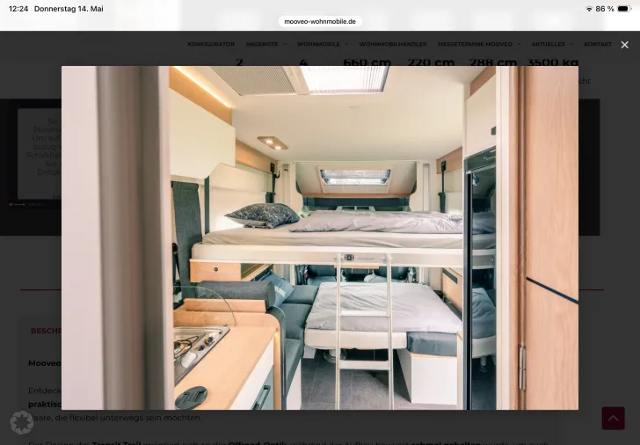This screenshot has width=640, height=445.
Task: Open Messetermine Mooveo menu
Action: pos(475,44)
